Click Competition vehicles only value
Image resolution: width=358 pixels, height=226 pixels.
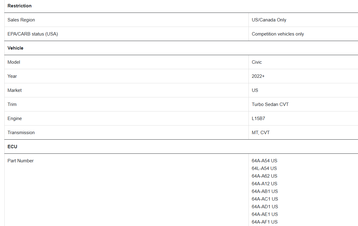coord(278,34)
